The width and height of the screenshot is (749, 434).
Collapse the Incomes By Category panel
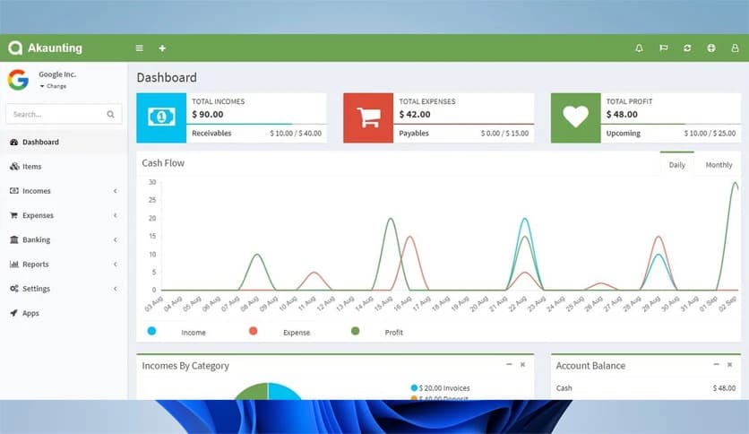click(x=509, y=364)
